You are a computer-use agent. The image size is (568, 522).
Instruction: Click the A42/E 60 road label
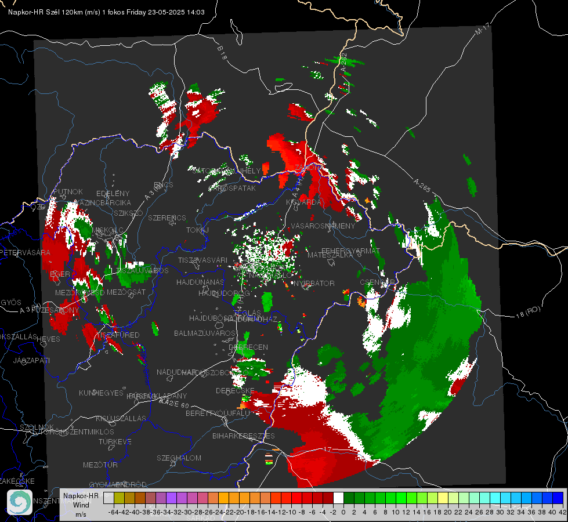(174, 403)
